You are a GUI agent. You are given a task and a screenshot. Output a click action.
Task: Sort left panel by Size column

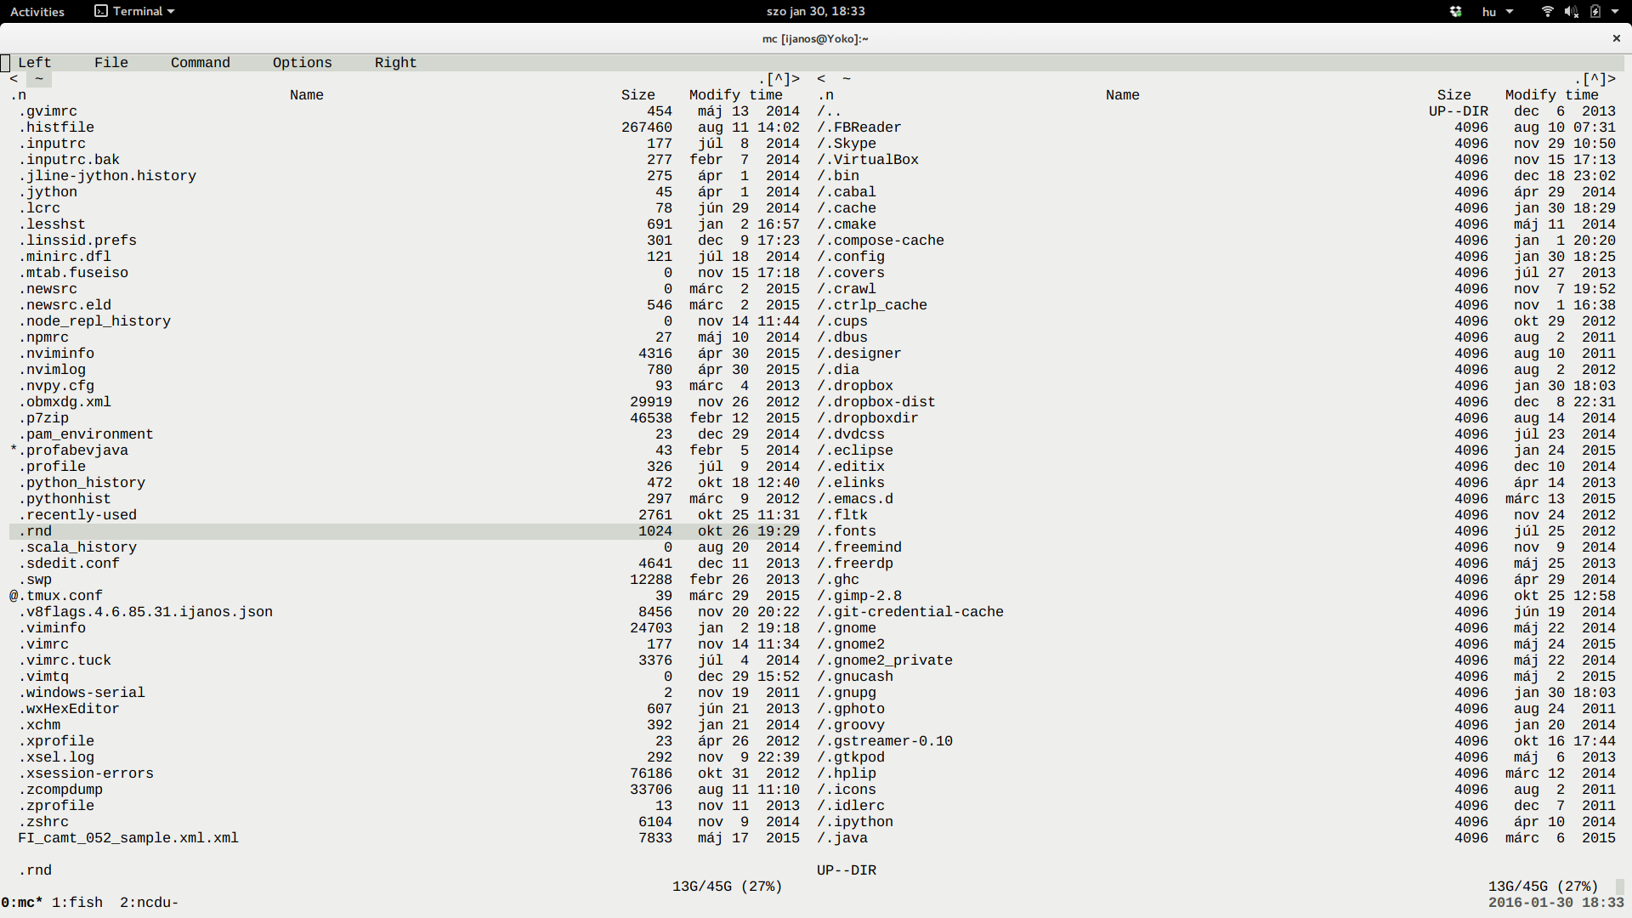pos(637,95)
